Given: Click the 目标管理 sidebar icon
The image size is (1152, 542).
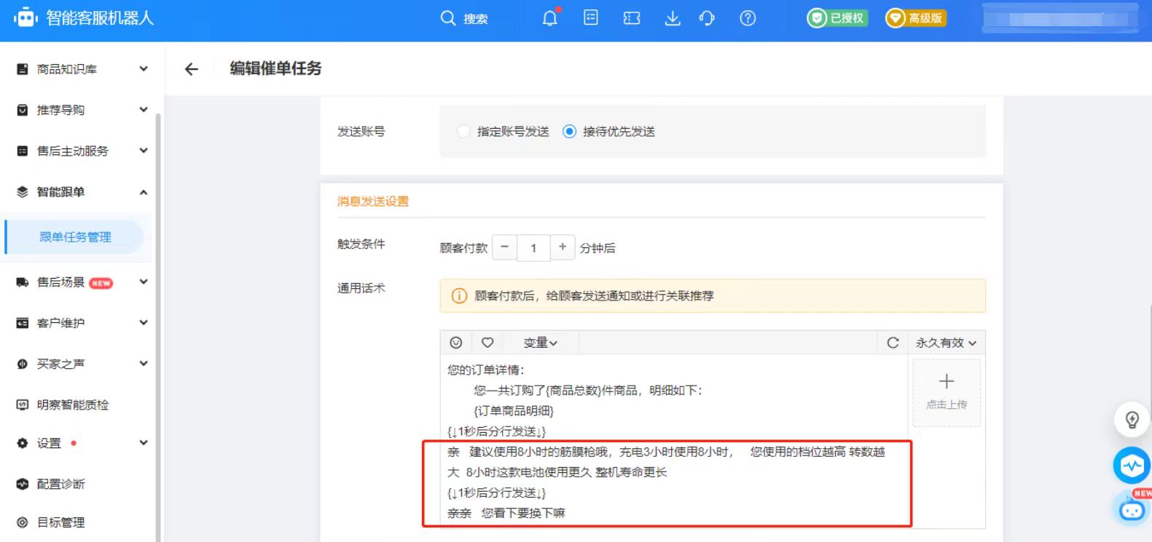Looking at the screenshot, I should [23, 522].
